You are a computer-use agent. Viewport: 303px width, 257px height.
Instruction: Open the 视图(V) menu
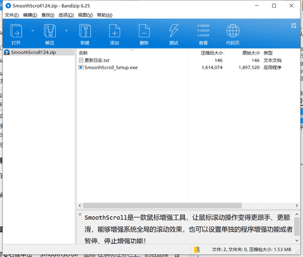pyautogui.click(x=85, y=15)
